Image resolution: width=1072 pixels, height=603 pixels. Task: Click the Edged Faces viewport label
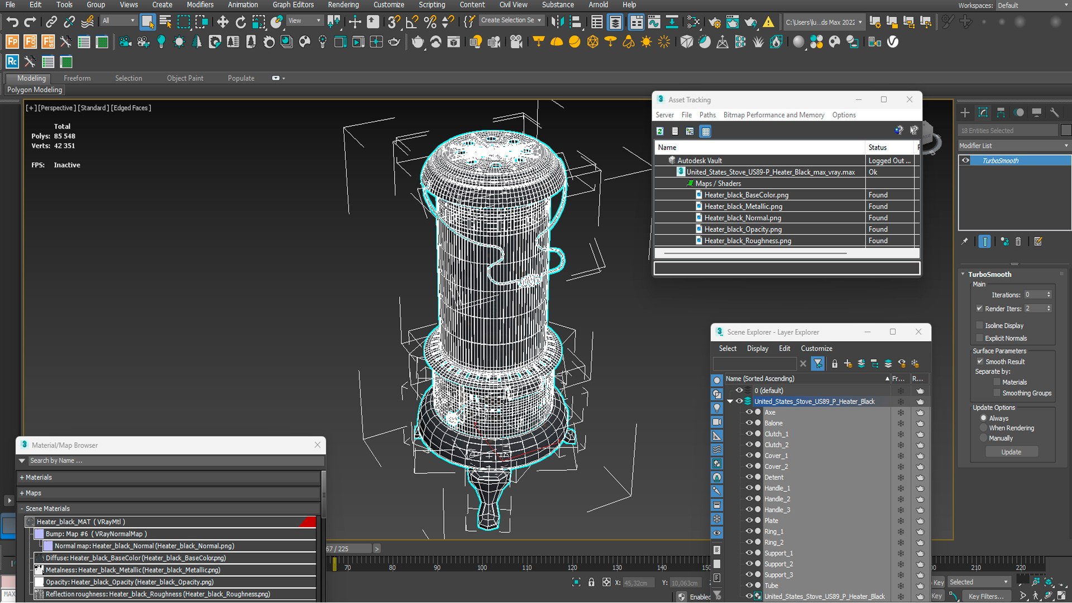point(131,108)
